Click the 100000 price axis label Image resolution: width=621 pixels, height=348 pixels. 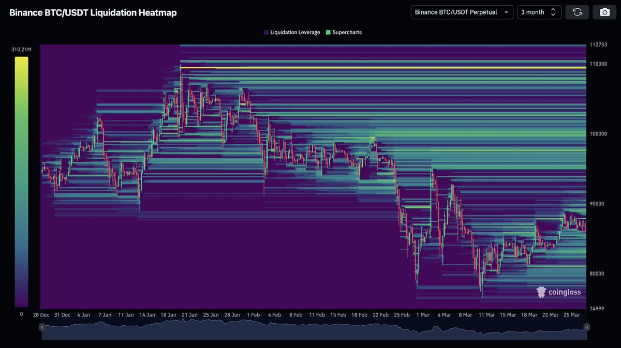tap(598, 133)
